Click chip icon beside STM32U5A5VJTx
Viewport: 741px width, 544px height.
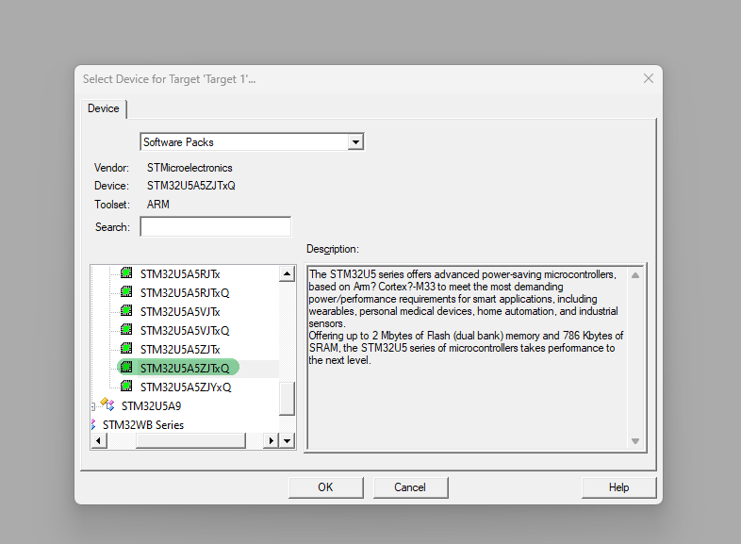[x=126, y=311]
